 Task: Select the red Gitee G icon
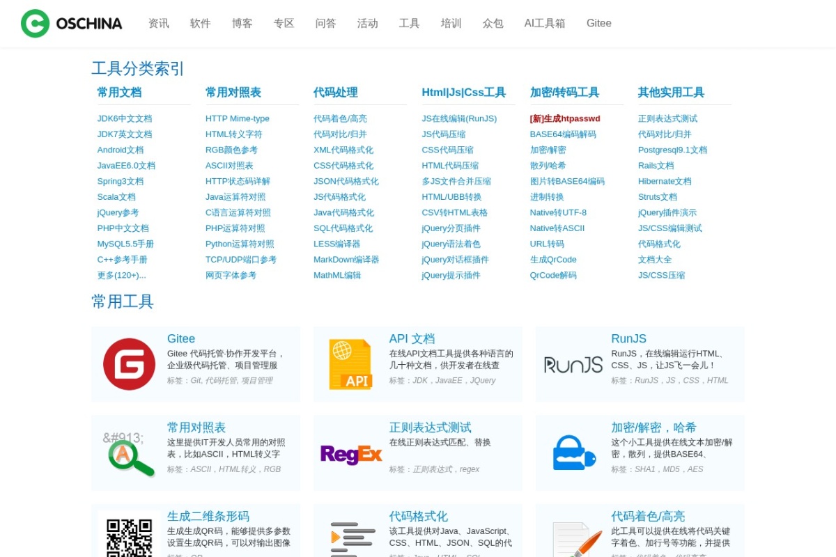(x=129, y=363)
